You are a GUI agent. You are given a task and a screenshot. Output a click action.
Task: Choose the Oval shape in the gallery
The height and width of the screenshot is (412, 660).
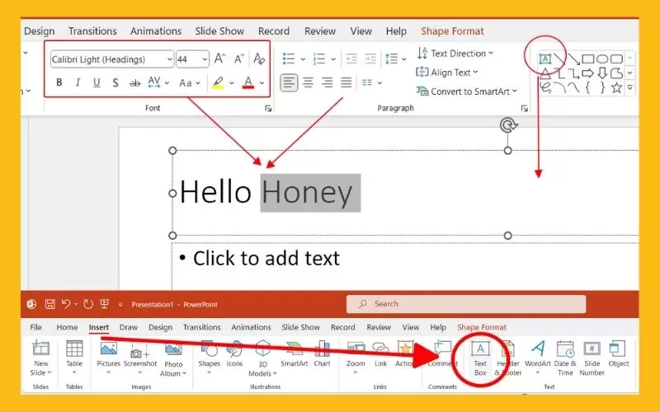click(x=602, y=59)
